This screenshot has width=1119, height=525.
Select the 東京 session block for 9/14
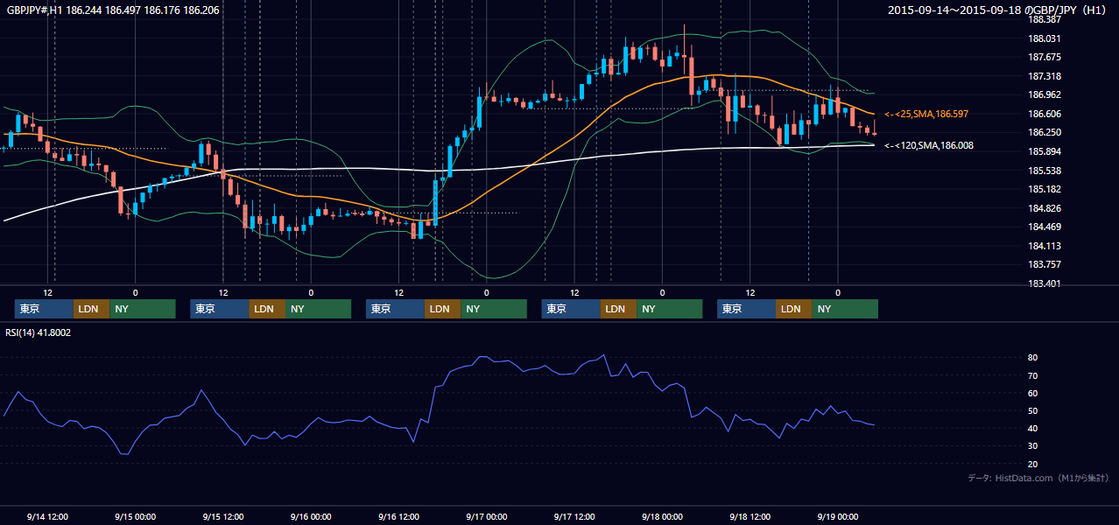tap(44, 309)
